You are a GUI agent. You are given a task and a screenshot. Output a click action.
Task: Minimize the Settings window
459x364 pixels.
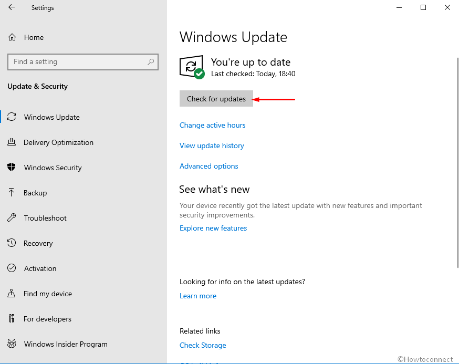pyautogui.click(x=399, y=7)
